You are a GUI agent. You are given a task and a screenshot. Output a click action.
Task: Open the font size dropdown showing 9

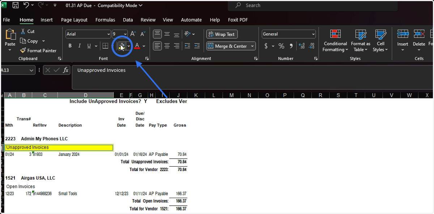tap(125, 34)
